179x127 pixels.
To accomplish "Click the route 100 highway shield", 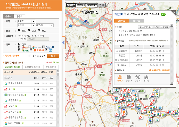I will pyautogui.click(x=136, y=6).
